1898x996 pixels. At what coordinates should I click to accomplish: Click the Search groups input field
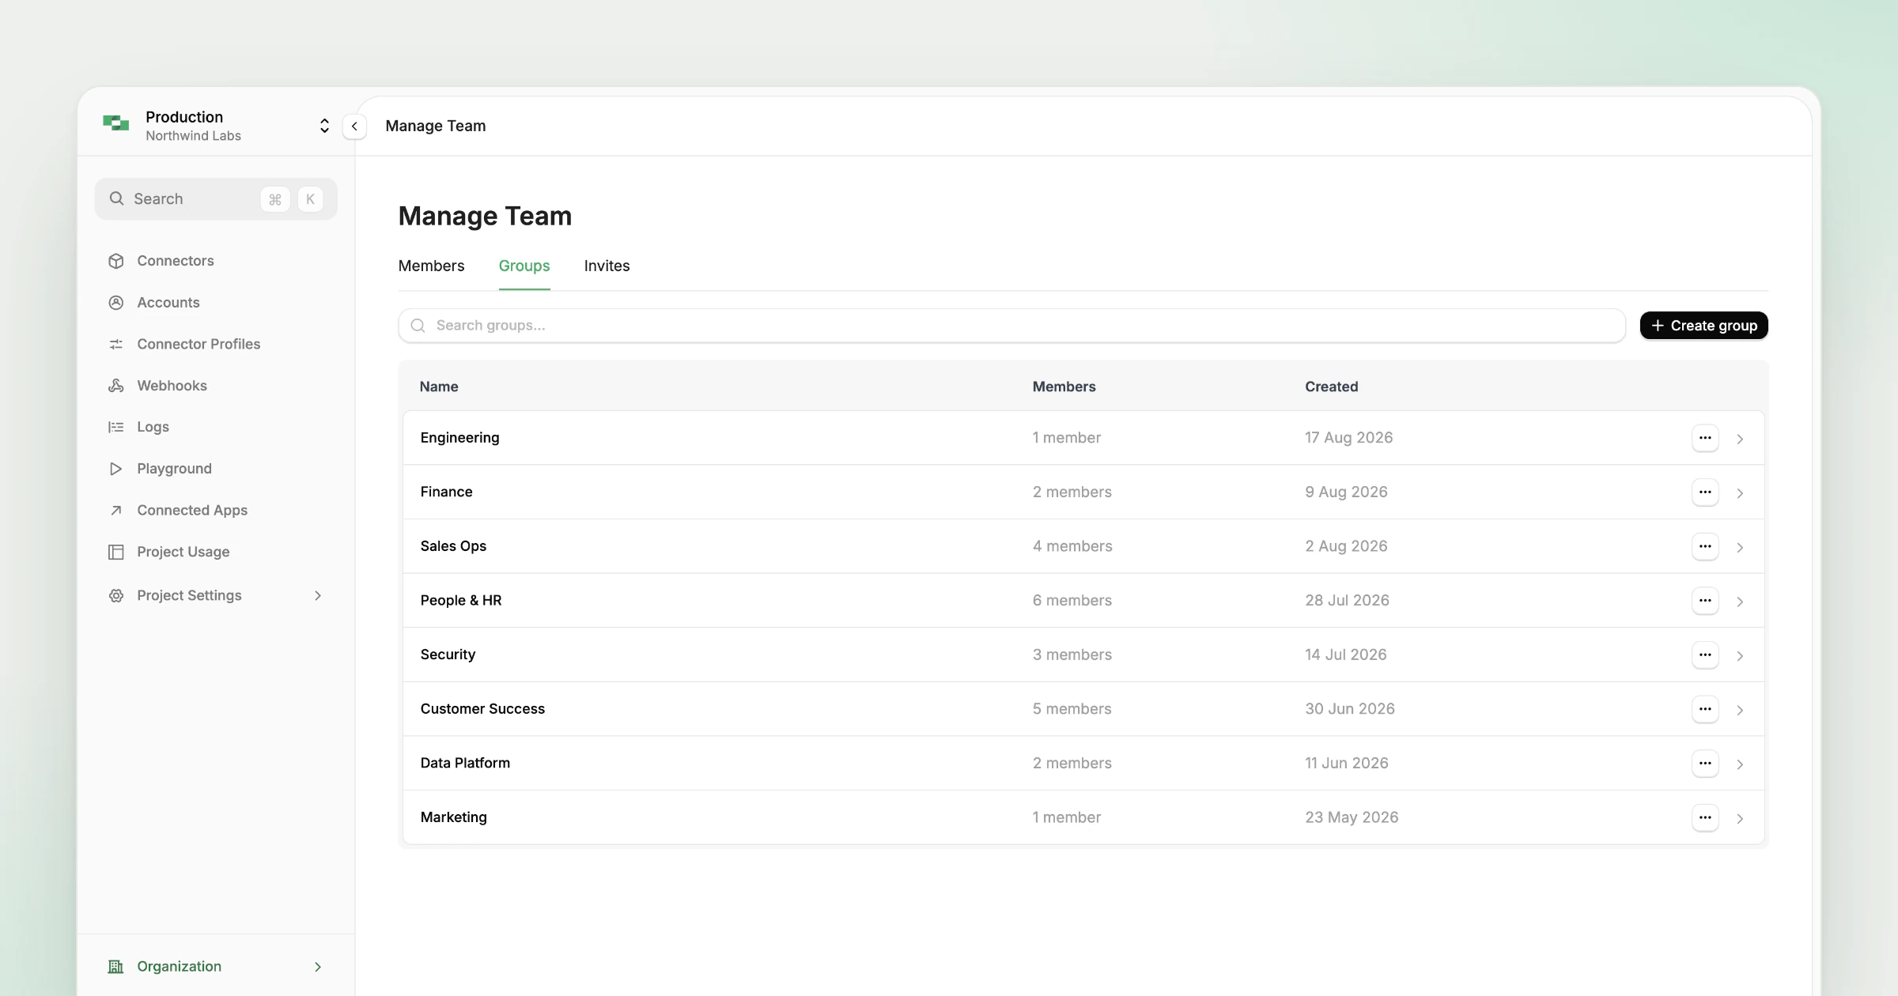(1011, 326)
